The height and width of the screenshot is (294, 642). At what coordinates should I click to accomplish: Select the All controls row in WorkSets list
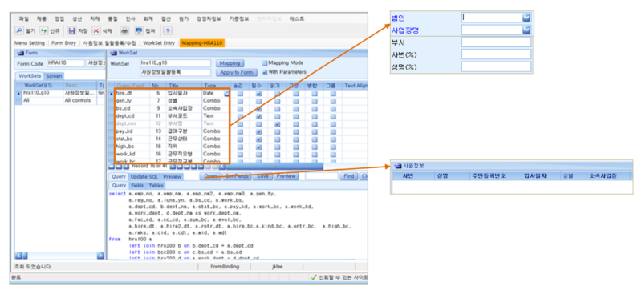(x=59, y=100)
